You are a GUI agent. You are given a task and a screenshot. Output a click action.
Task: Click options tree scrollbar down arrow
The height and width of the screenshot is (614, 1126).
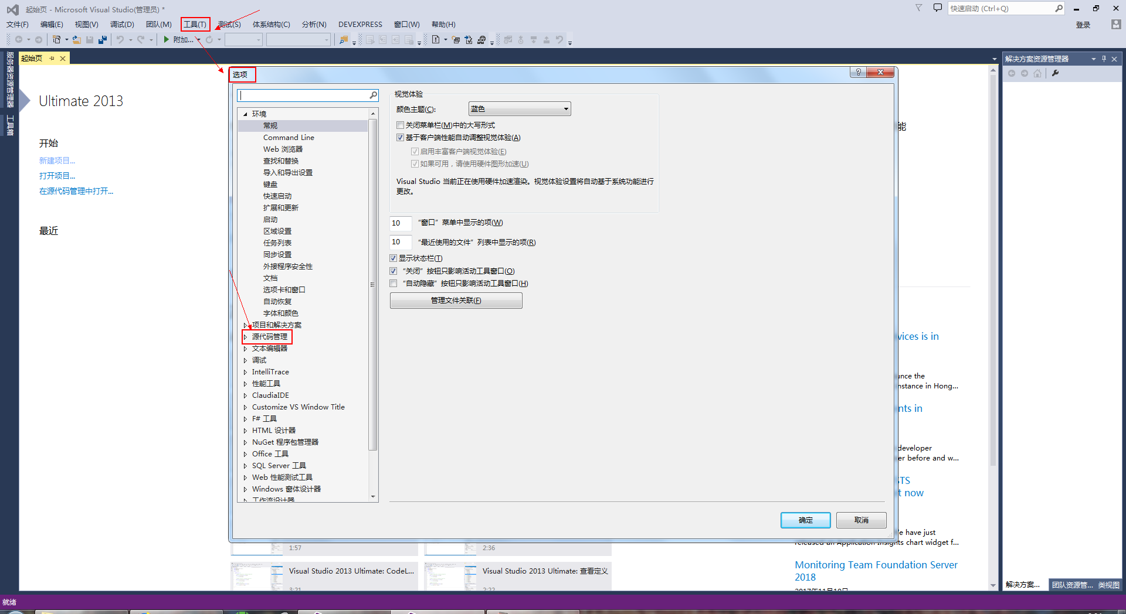(373, 497)
